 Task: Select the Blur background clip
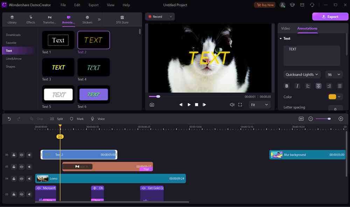[308, 155]
